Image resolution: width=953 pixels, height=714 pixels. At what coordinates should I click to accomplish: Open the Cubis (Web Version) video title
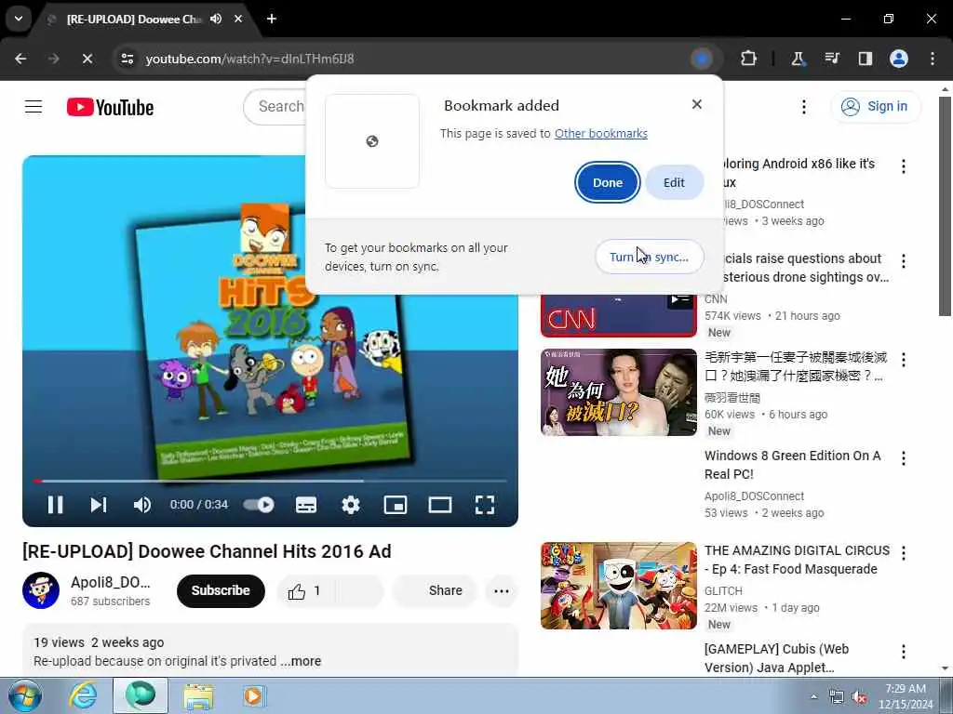coord(776,658)
